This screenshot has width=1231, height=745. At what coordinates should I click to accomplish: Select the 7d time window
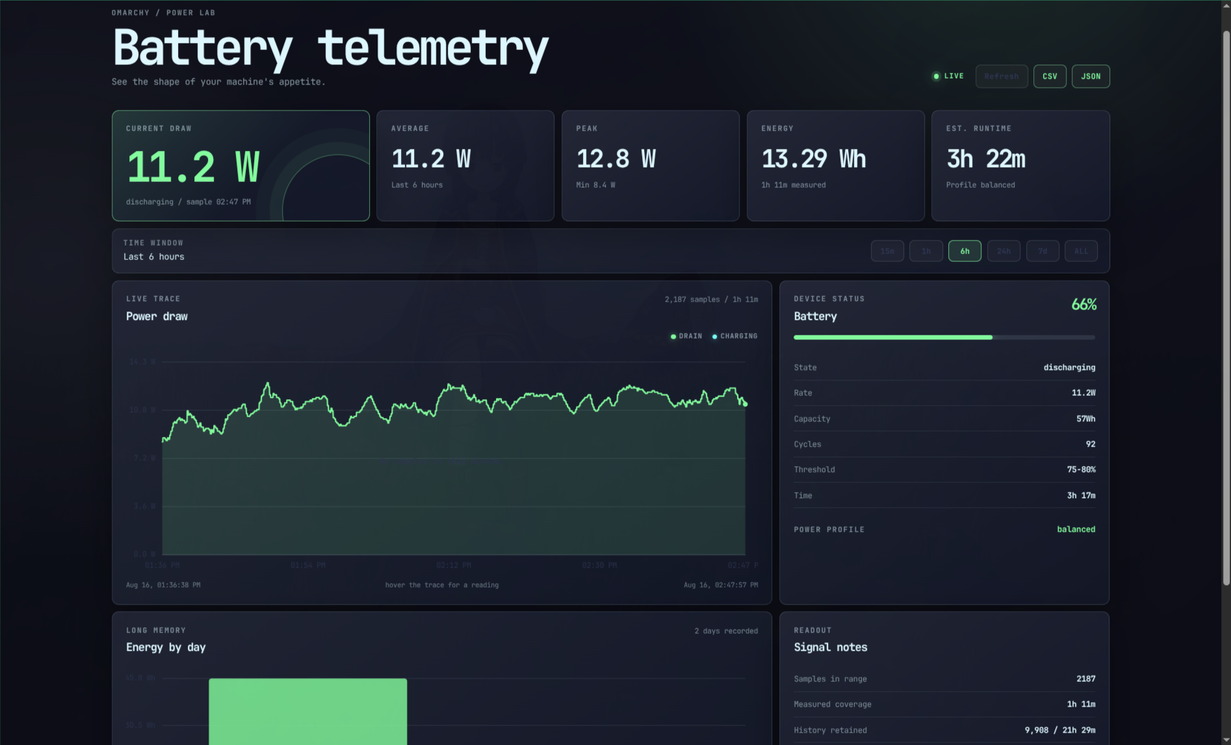[x=1043, y=251]
